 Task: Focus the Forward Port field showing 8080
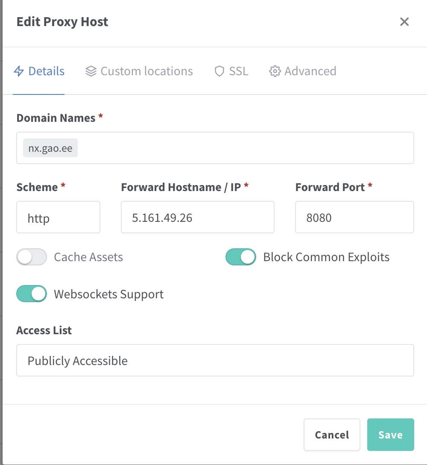(354, 218)
